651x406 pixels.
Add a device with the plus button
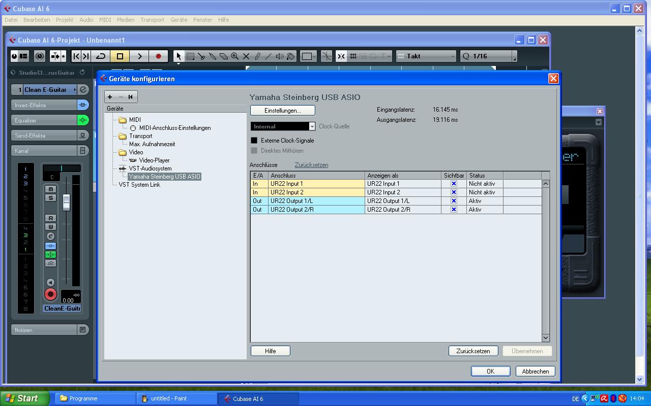click(110, 97)
